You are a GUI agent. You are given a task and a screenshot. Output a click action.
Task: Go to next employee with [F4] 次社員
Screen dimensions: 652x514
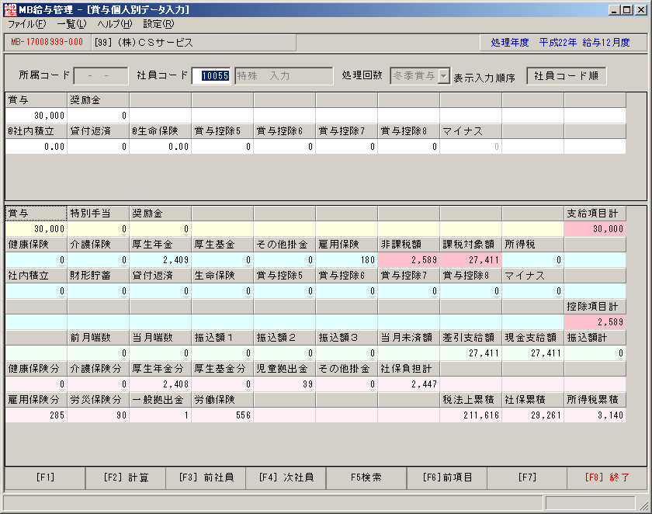[x=286, y=478]
